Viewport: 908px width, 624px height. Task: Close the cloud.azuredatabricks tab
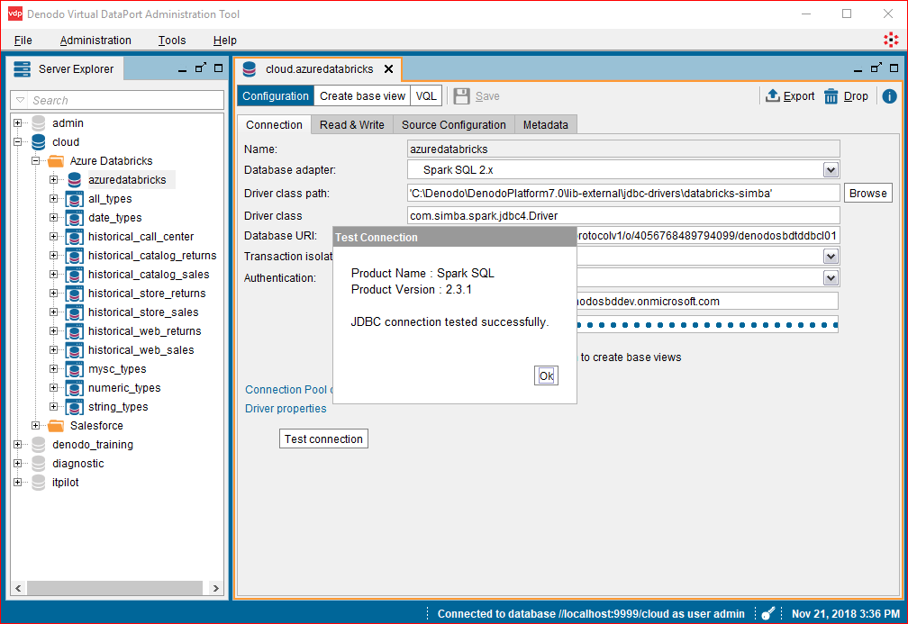click(389, 68)
